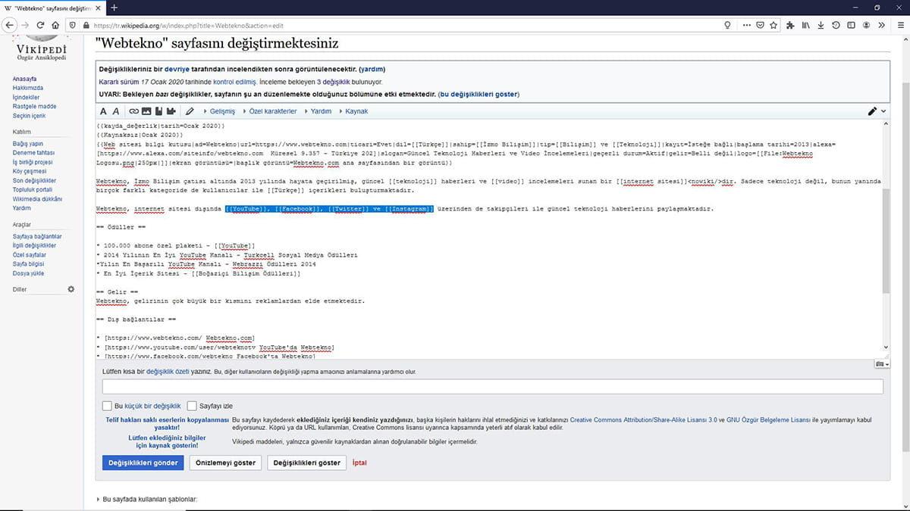Screen dimensions: 910x511
Task: Click 'Önizlemeyi göster' to preview changes
Action: click(x=225, y=463)
